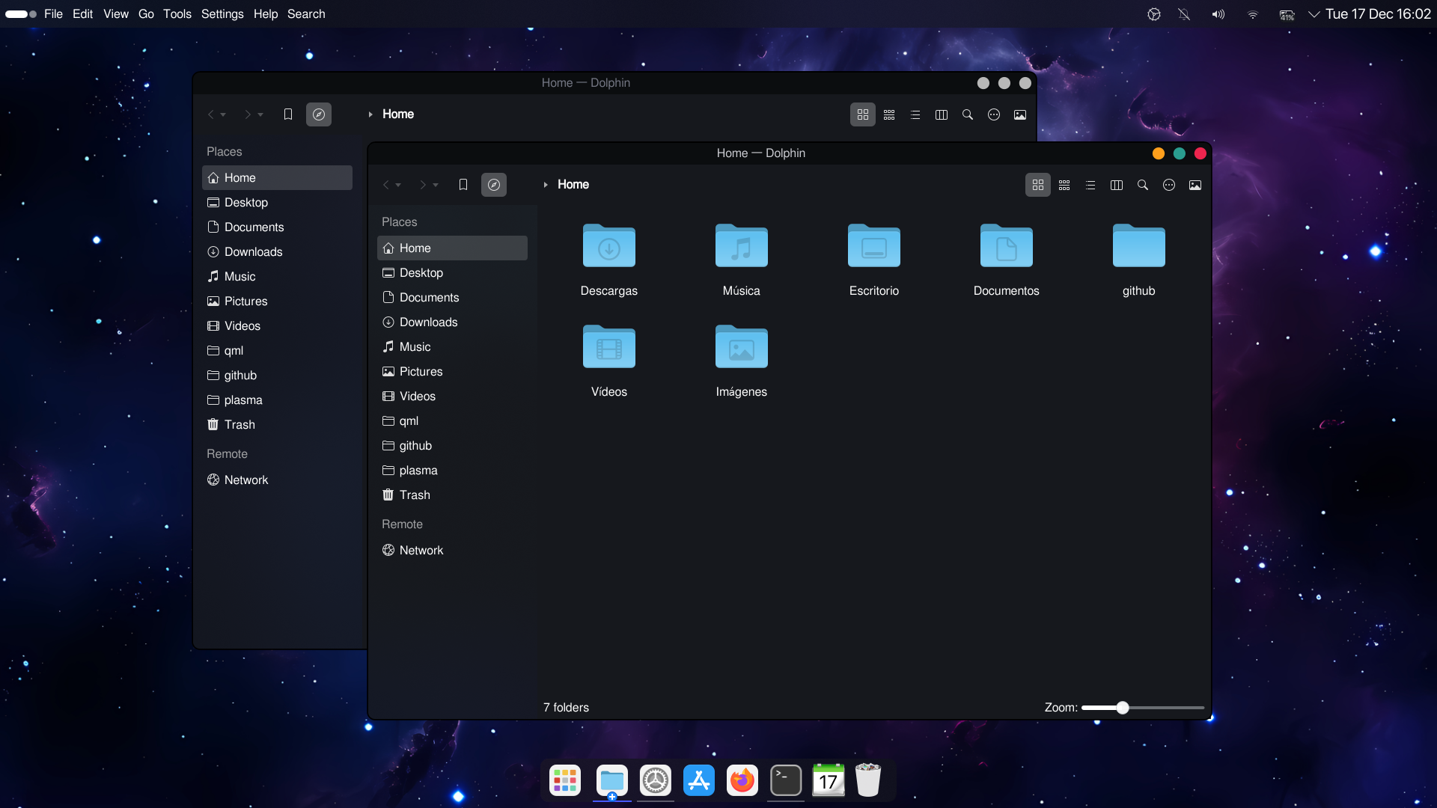
Task: Open the more-options menu in front Dolphin window
Action: point(1169,185)
